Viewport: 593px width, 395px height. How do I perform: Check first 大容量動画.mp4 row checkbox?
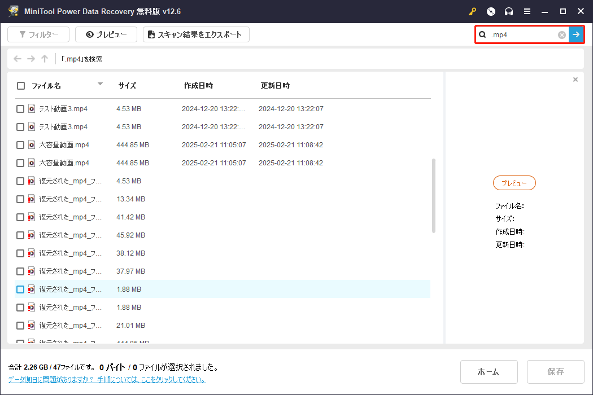20,145
